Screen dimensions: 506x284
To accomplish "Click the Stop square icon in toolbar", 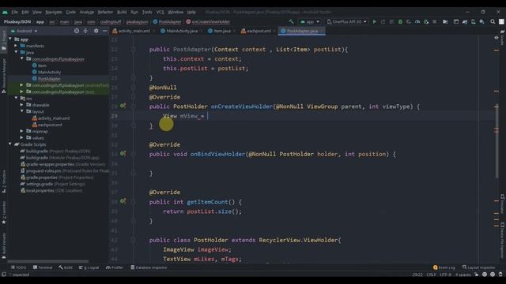I will [435, 21].
